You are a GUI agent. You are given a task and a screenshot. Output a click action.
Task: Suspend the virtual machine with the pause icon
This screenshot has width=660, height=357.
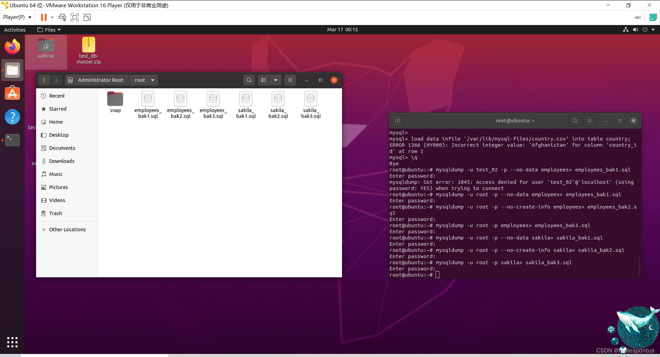(x=43, y=17)
